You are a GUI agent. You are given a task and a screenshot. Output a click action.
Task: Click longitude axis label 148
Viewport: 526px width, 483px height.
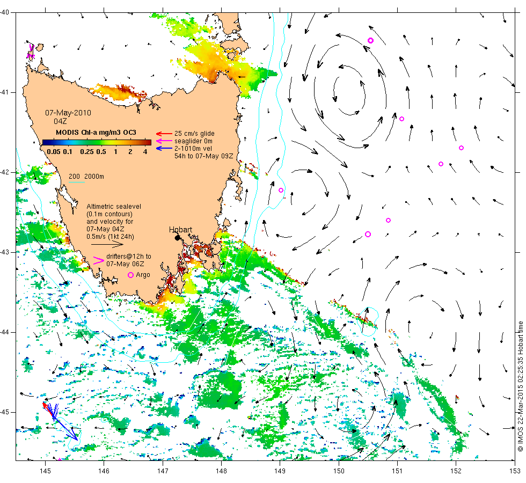[x=221, y=471]
